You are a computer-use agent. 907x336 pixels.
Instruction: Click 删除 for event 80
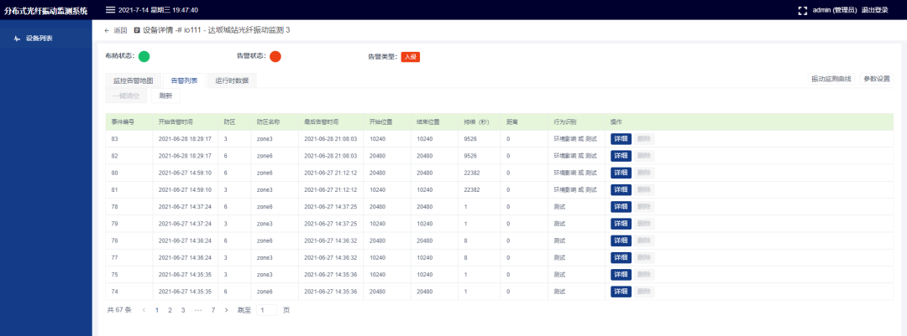644,173
